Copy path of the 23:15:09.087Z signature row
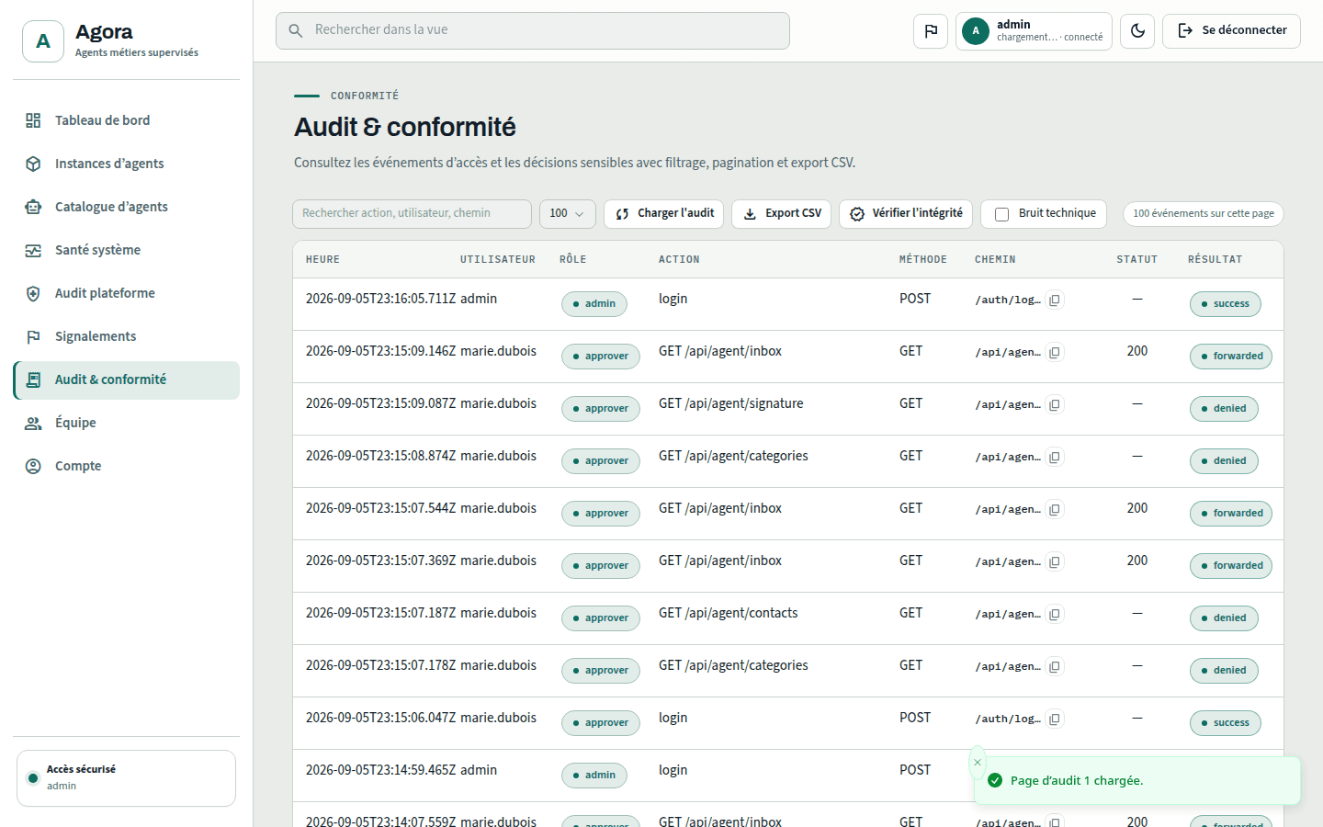 pyautogui.click(x=1055, y=405)
